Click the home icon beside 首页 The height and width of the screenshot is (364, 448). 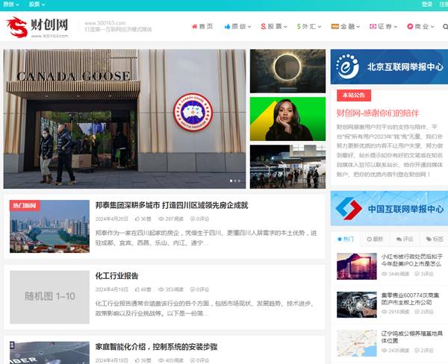click(x=195, y=27)
